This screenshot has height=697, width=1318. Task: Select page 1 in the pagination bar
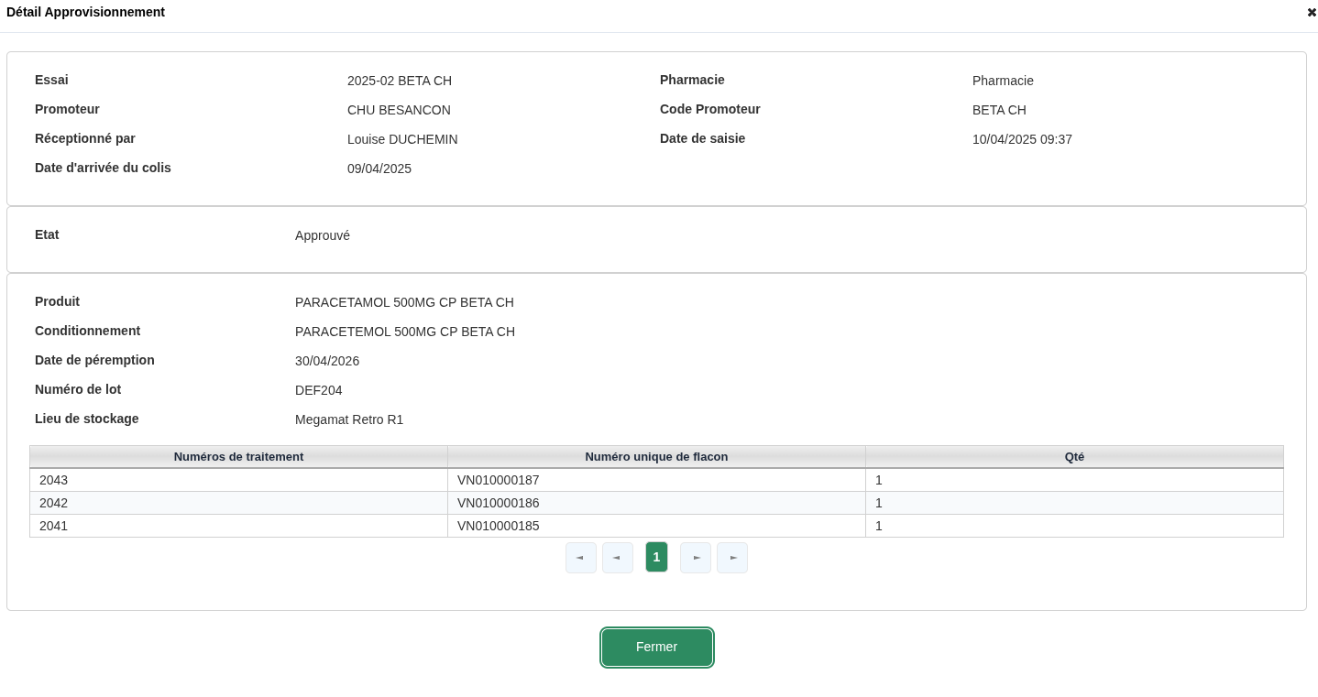pos(656,557)
